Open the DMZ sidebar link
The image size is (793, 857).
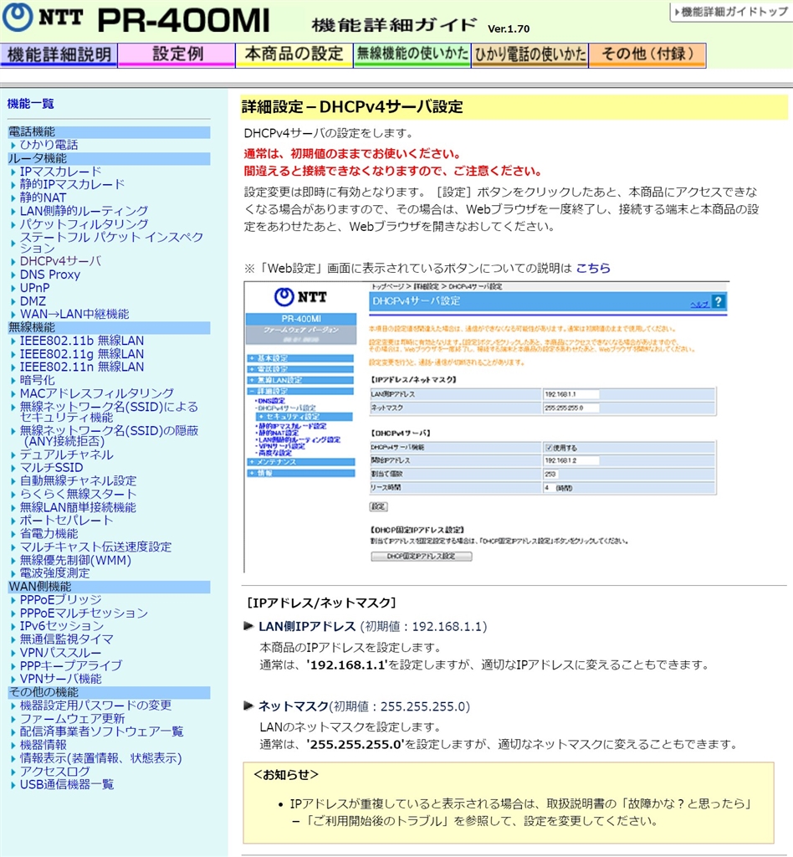click(x=33, y=301)
